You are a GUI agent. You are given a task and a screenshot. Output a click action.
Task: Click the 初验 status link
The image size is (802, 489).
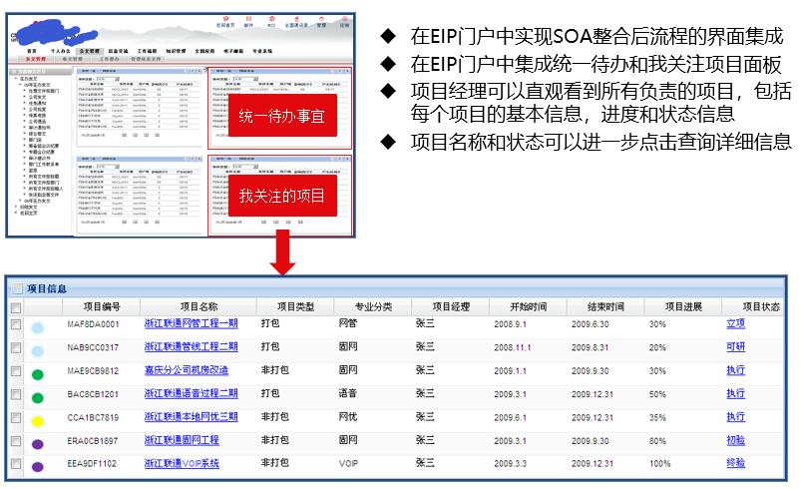pos(736,440)
